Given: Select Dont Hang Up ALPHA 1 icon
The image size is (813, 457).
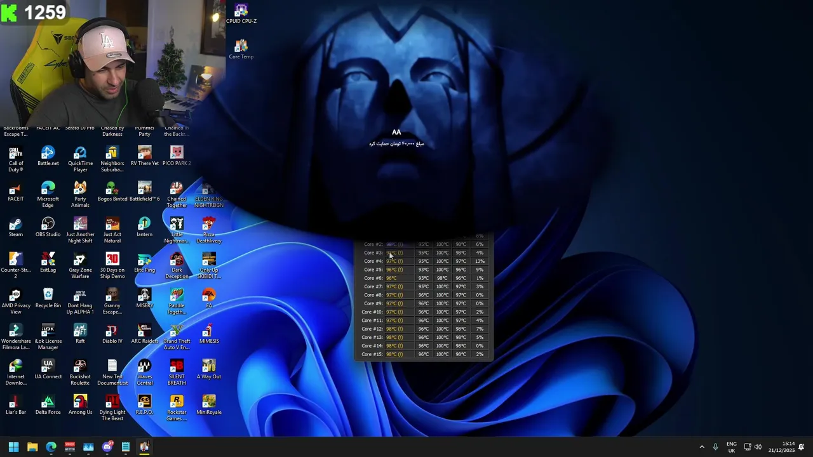Looking at the screenshot, I should click(80, 301).
